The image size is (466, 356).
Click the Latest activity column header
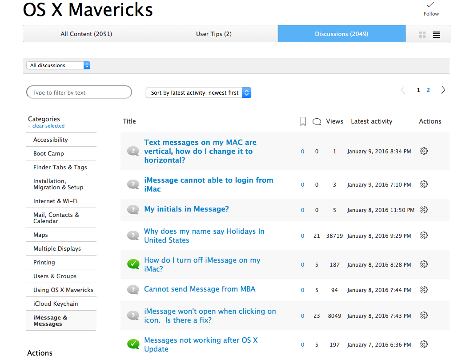pos(371,121)
